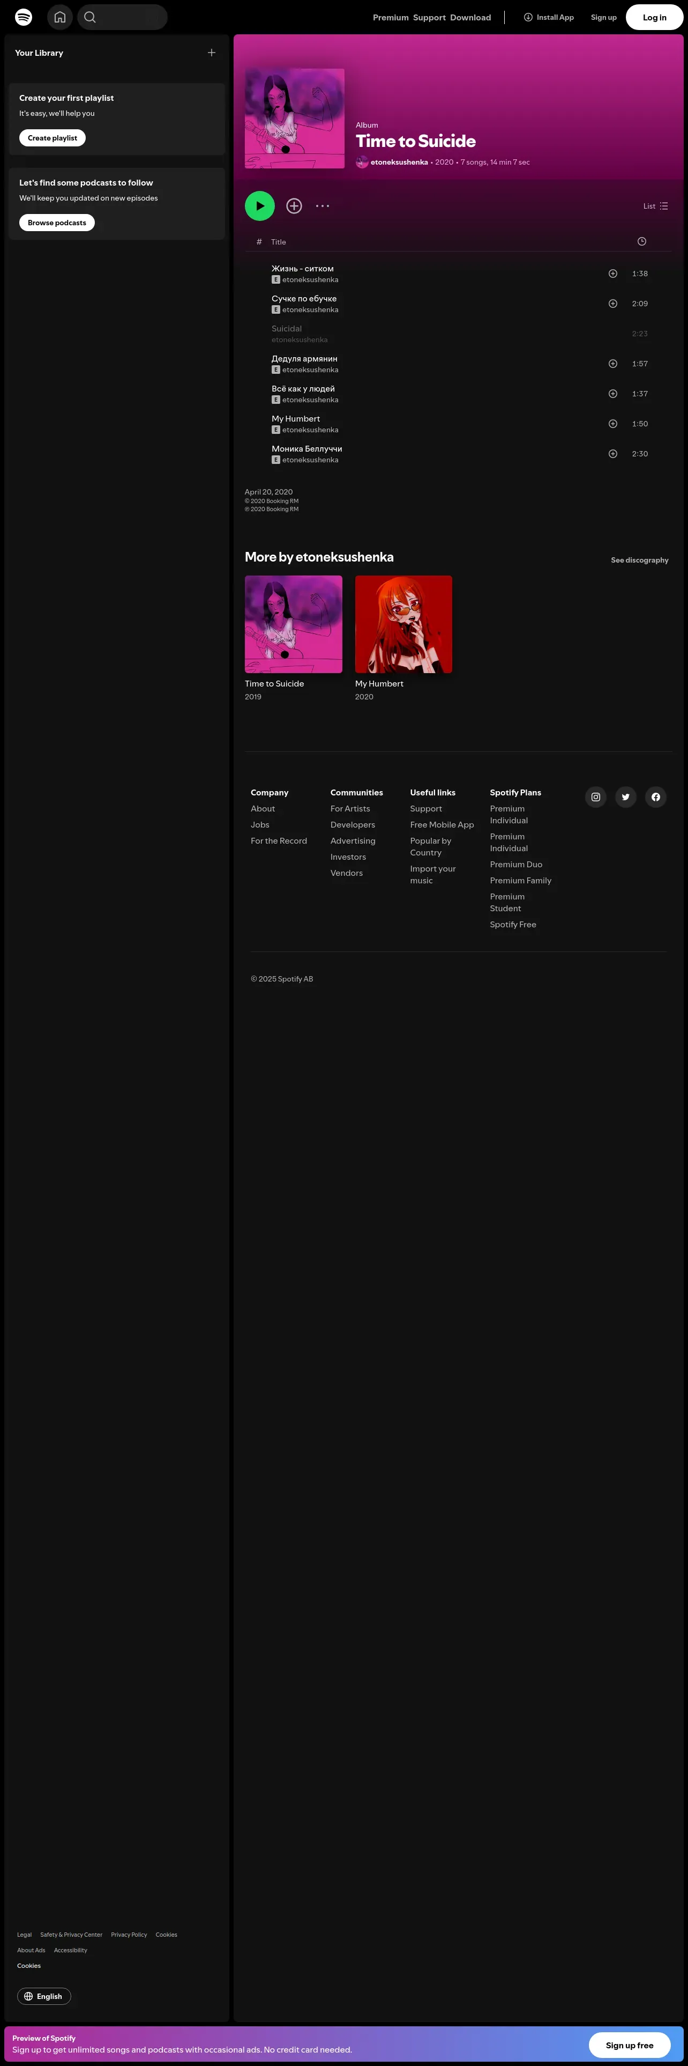Screen dimensions: 688x2066
Task: Open Spotify's Twitter page
Action: tap(625, 797)
